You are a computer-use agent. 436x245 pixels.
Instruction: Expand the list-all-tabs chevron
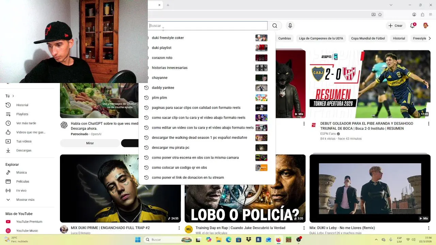[391, 5]
